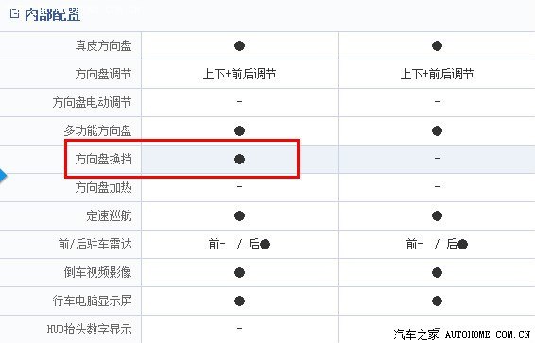Select the 方向盘加热 row label
The width and height of the screenshot is (535, 343).
tap(104, 187)
